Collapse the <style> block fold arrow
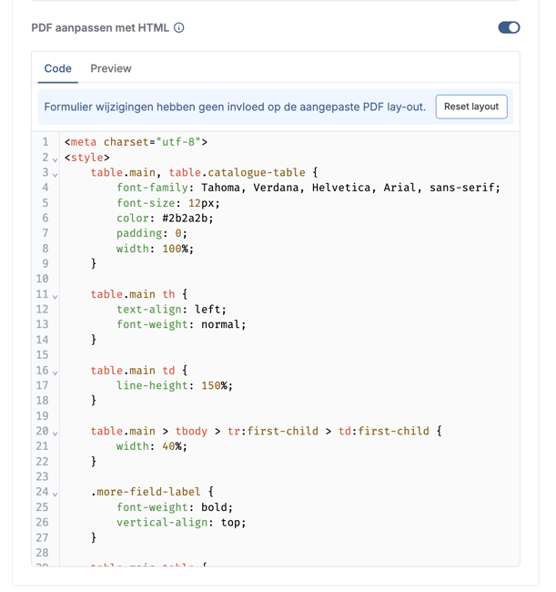The image size is (556, 592). tap(55, 159)
